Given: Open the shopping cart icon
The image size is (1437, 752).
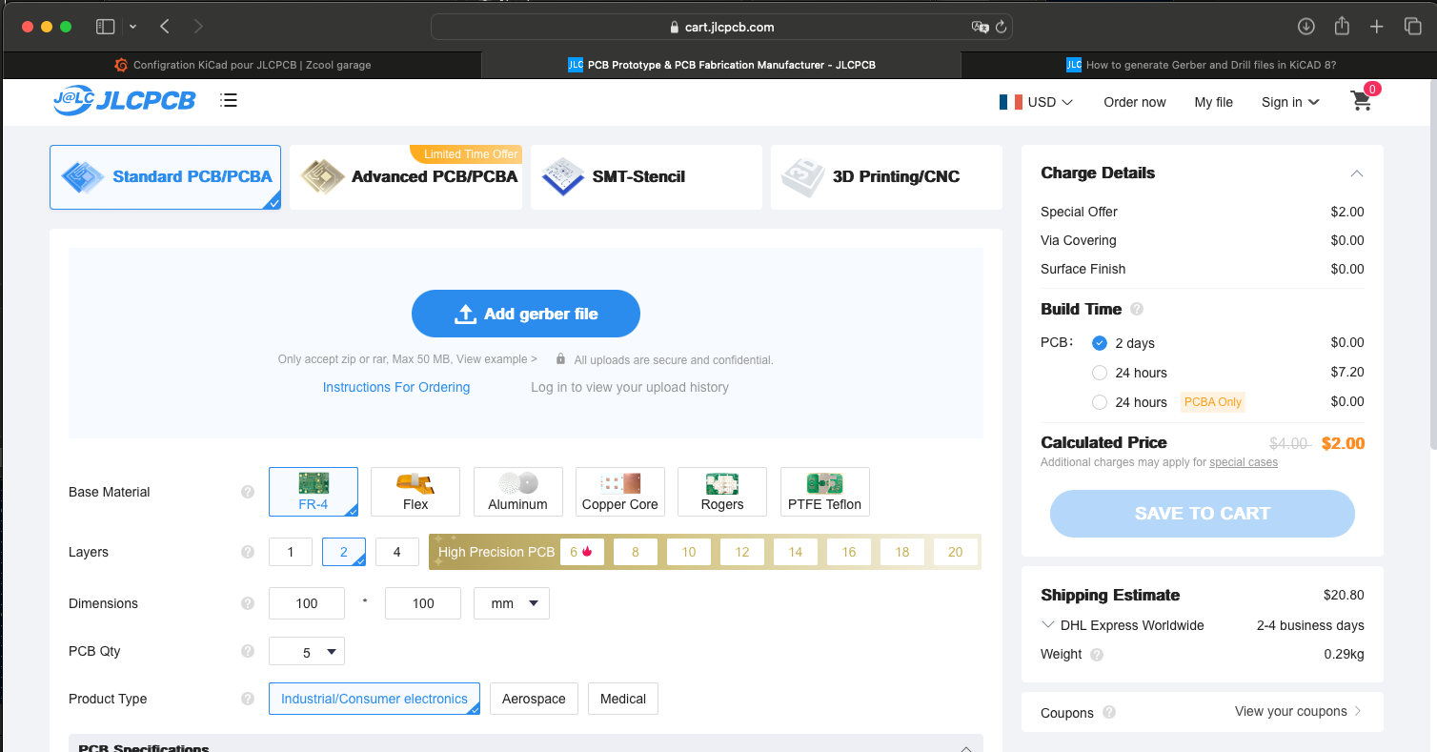Looking at the screenshot, I should [x=1362, y=101].
